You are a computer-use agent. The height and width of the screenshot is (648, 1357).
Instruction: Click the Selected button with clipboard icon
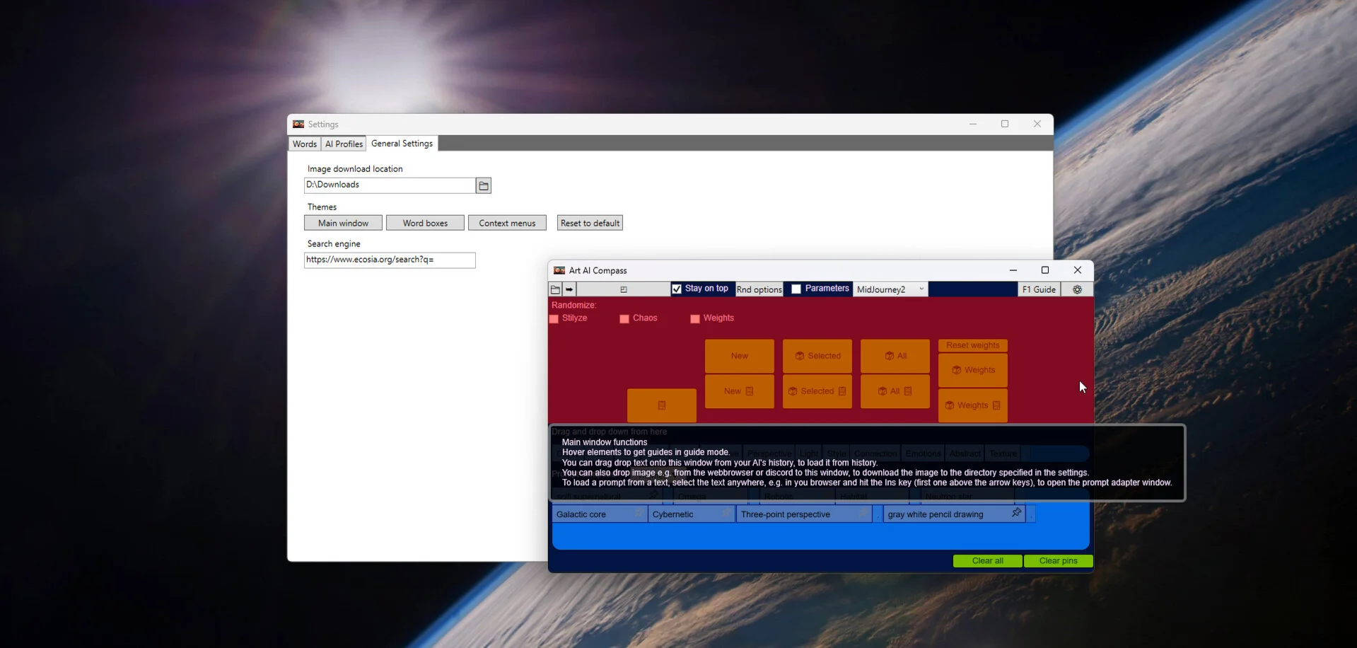[817, 391]
